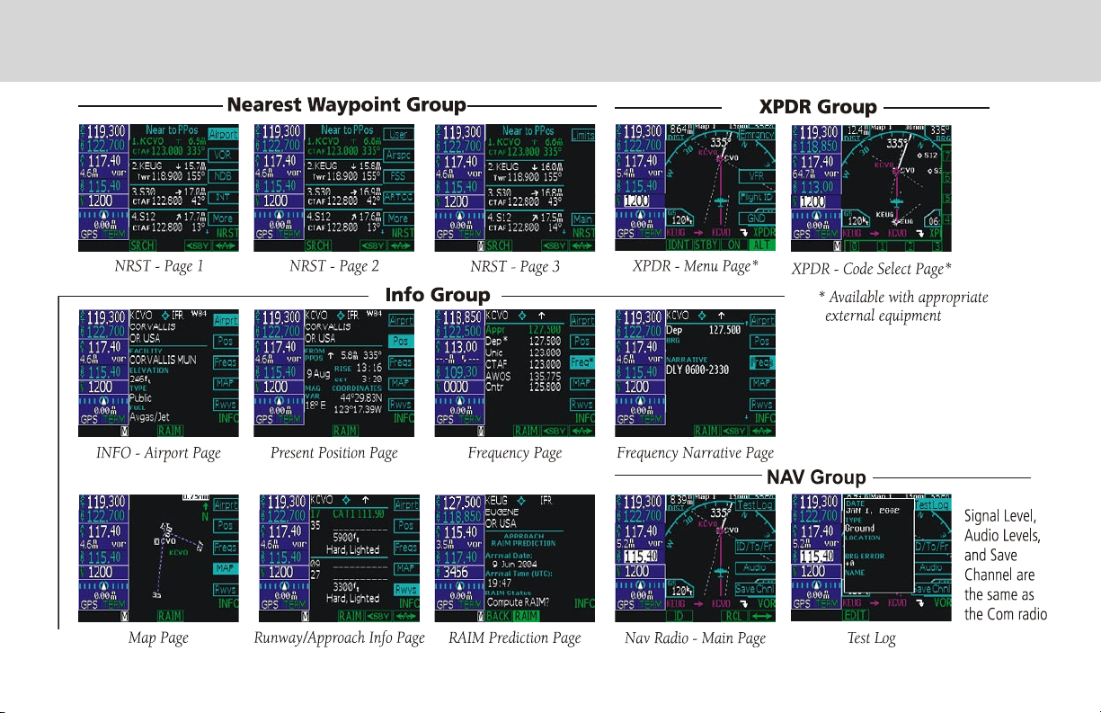
Task: Open the Frequency Narrative Page screenshot
Action: coord(695,372)
